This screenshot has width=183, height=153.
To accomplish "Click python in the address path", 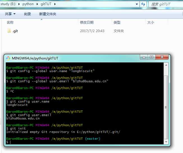I will coord(28,4).
